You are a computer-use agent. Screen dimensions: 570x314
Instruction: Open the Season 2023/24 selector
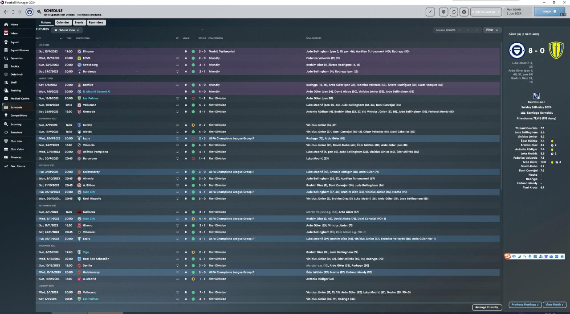click(x=448, y=30)
